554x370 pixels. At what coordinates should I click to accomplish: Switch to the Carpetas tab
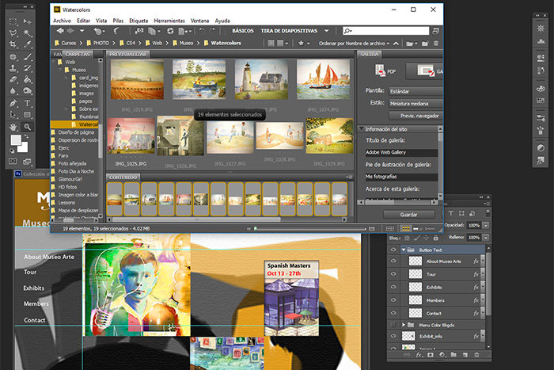[x=78, y=54]
